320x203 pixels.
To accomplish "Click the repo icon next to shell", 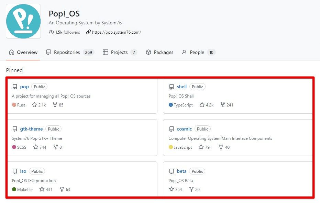I will point(172,87).
